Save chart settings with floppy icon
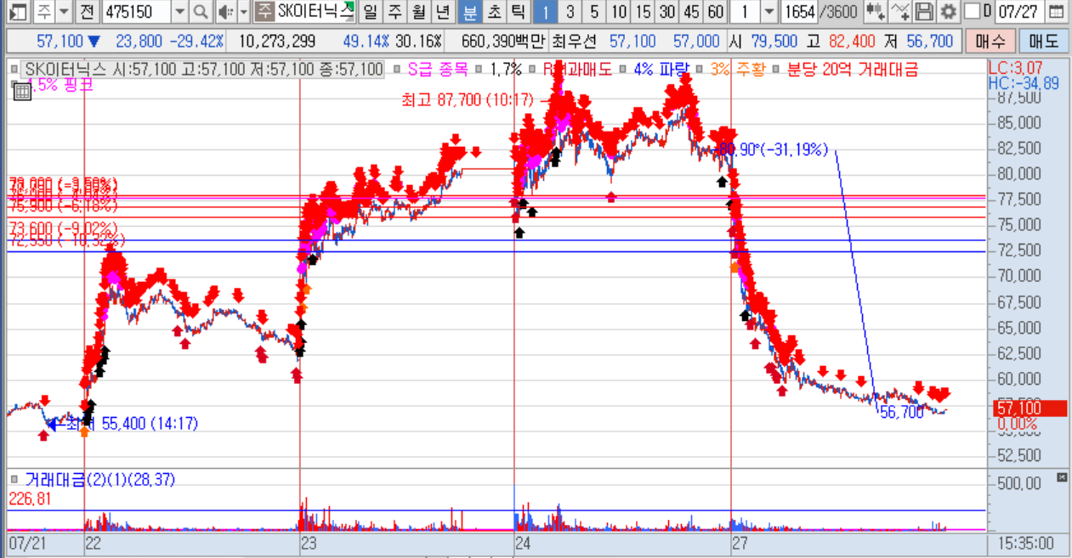The height and width of the screenshot is (558, 1072). 924,12
